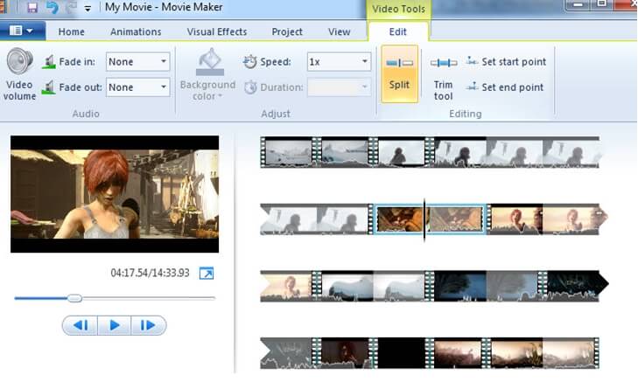The height and width of the screenshot is (382, 638).
Task: Click the Undo arrow in title bar
Action: pos(53,7)
